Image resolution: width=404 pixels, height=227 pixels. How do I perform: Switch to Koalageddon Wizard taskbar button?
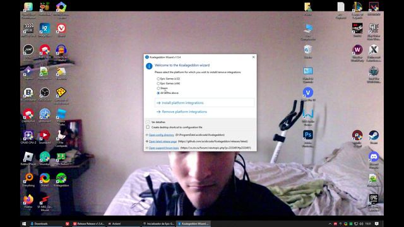[x=193, y=224]
